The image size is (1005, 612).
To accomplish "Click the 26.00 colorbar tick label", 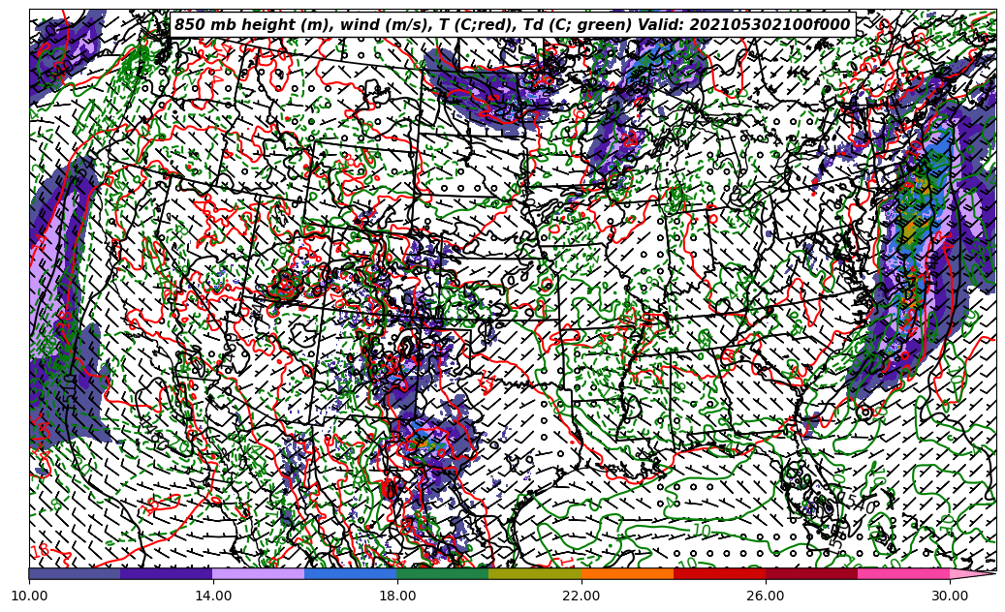I will pos(766,597).
